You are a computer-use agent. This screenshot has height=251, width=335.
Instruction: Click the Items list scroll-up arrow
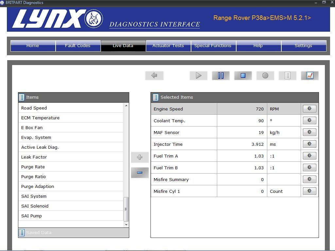pyautogui.click(x=126, y=106)
